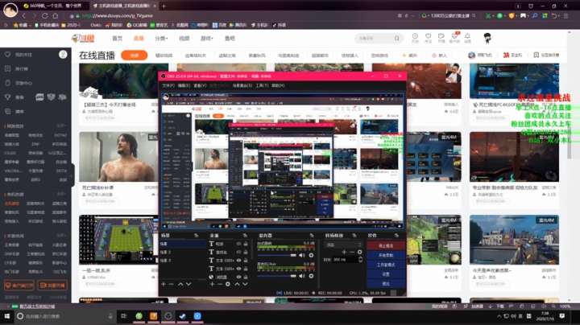Toggle lock on 浏览器 source in OBS
Screen dimensions: 580x325
[246, 277]
